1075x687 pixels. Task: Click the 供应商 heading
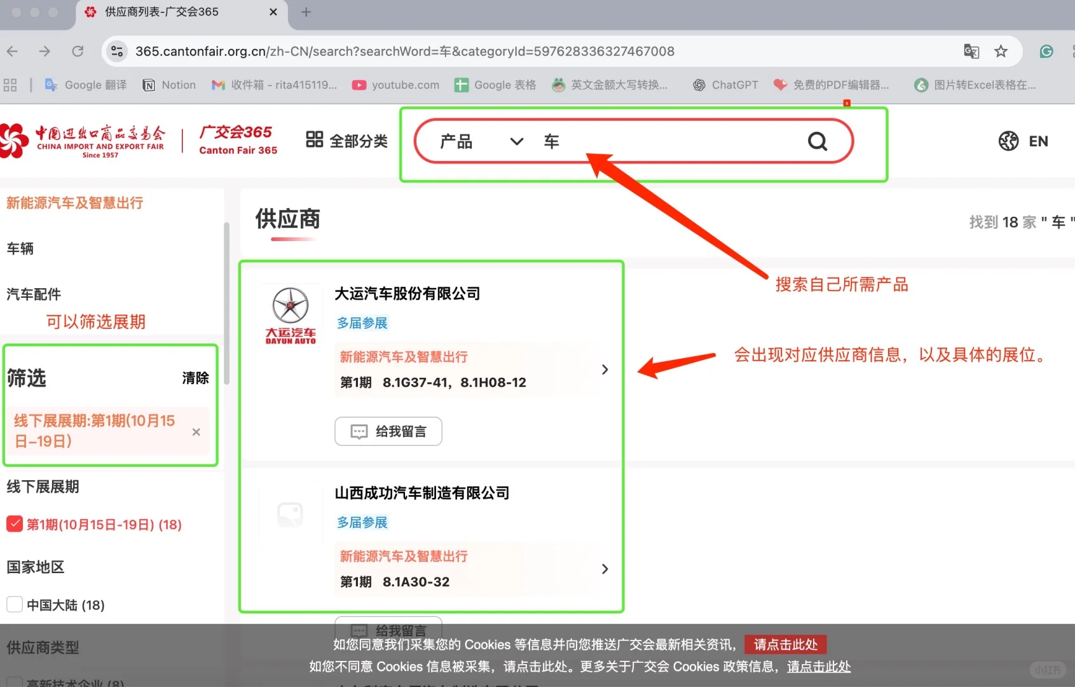point(288,219)
